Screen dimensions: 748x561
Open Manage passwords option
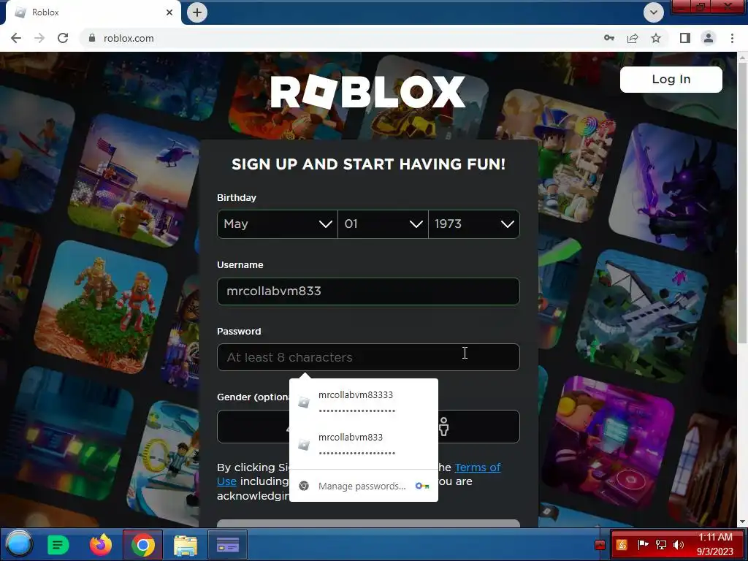pyautogui.click(x=364, y=486)
